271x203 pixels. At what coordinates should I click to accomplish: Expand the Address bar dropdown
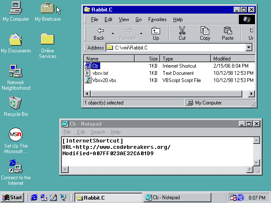249,47
